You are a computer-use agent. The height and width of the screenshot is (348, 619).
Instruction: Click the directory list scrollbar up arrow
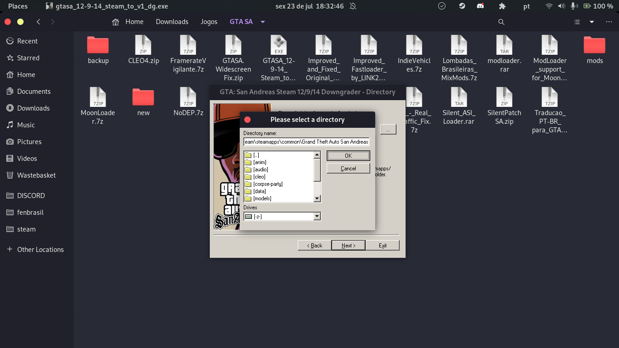317,155
